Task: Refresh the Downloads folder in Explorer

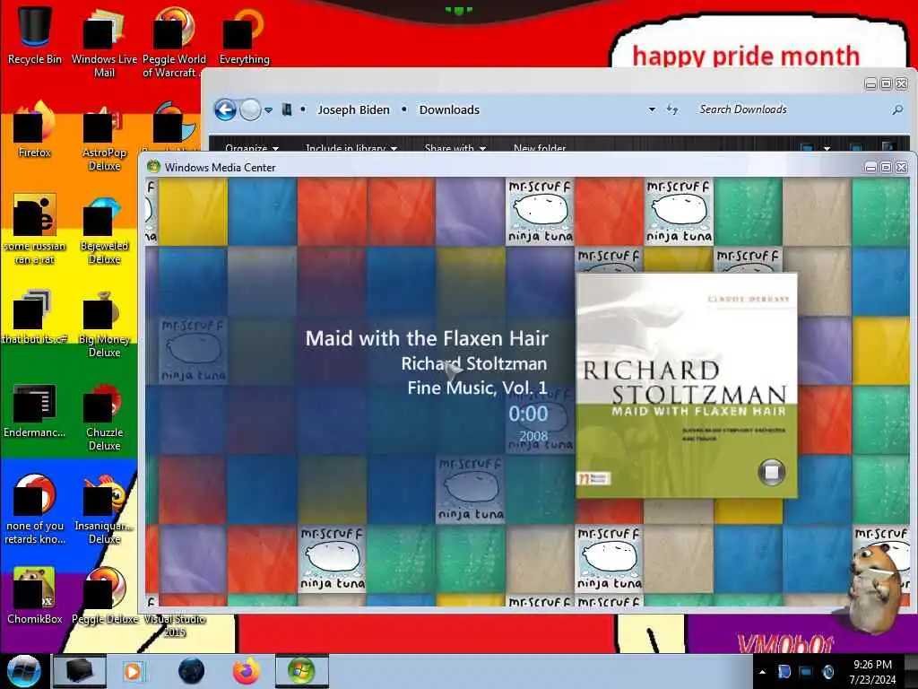Action: pos(672,109)
